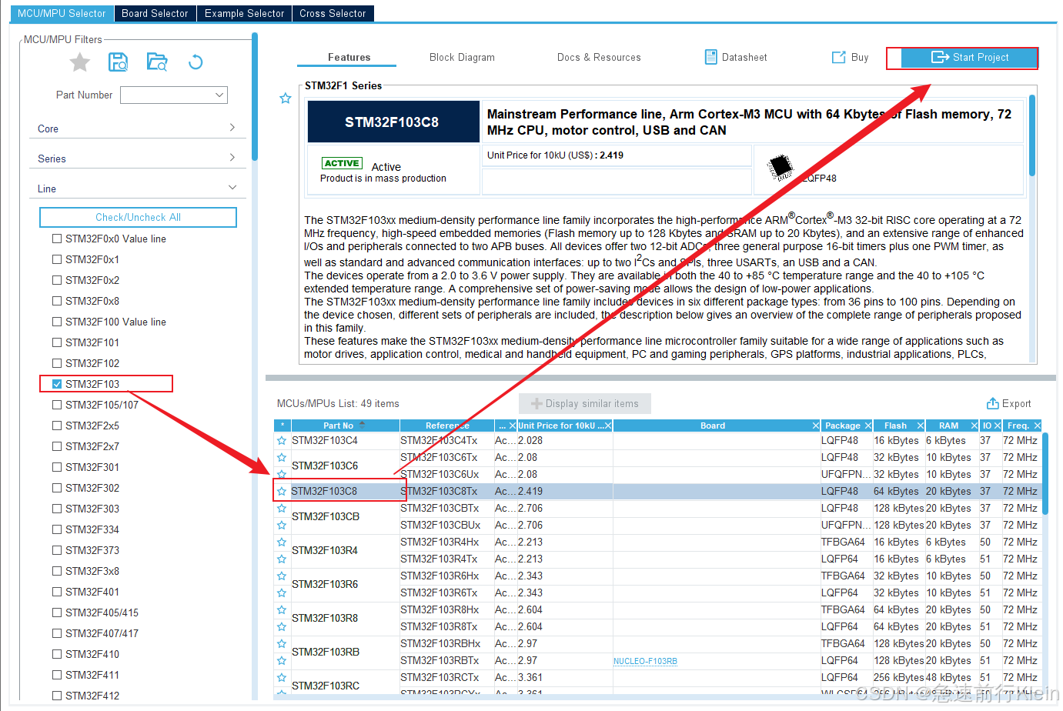Open the Datasheet document icon

coord(711,57)
